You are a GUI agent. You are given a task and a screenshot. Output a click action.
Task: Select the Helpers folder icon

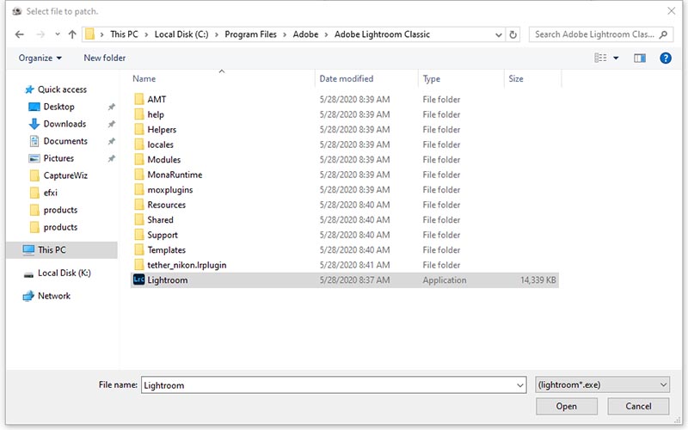[138, 130]
